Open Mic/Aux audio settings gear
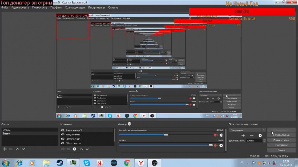The height and width of the screenshot is (167, 298). click(x=221, y=145)
